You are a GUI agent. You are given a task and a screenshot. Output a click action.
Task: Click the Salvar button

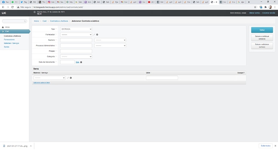[262, 30]
